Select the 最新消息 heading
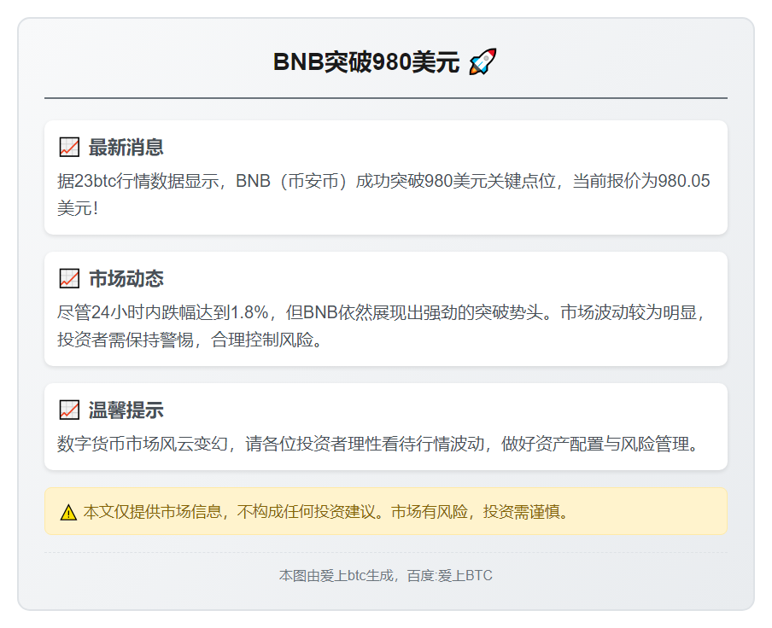 coord(126,147)
